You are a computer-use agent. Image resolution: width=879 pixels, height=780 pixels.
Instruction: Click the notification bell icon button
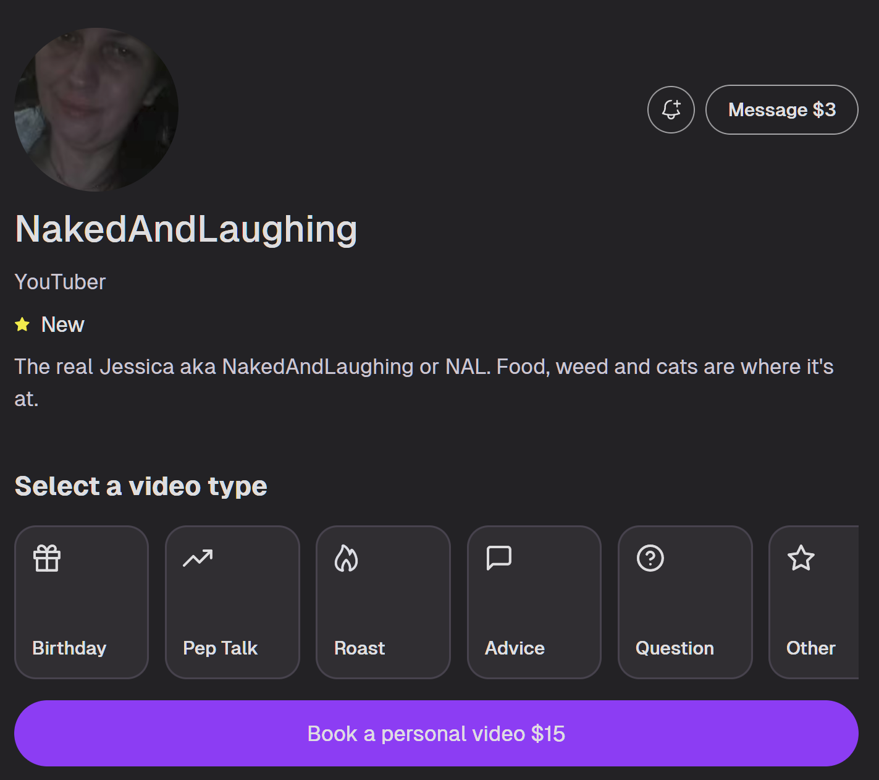[x=671, y=109]
